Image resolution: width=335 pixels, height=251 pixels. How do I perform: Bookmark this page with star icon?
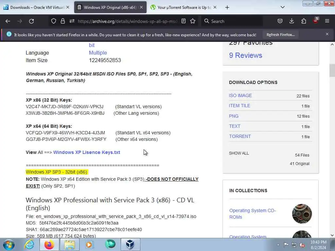(x=193, y=21)
